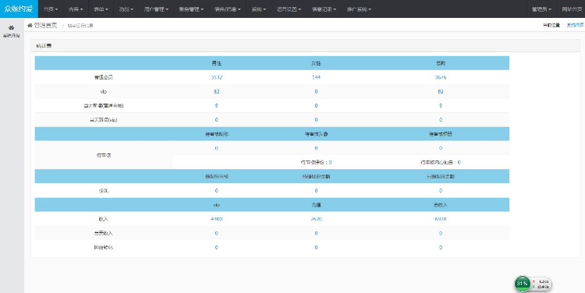The width and height of the screenshot is (585, 293).
Task: Open the 推广系统 menu
Action: 359,9
